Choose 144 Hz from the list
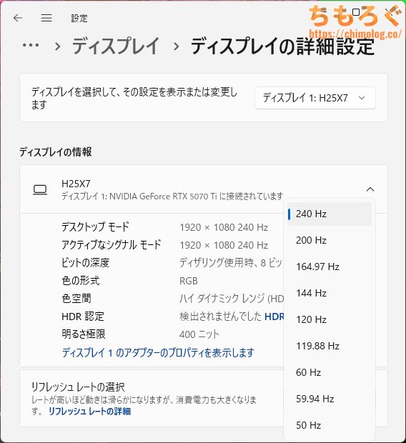Image resolution: width=406 pixels, height=443 pixels. [x=330, y=293]
